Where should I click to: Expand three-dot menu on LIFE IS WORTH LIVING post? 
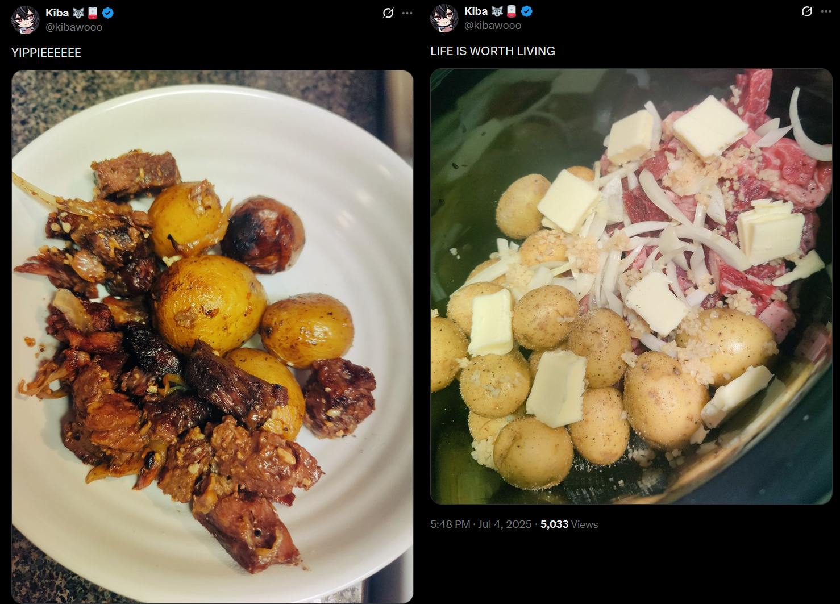pos(826,11)
